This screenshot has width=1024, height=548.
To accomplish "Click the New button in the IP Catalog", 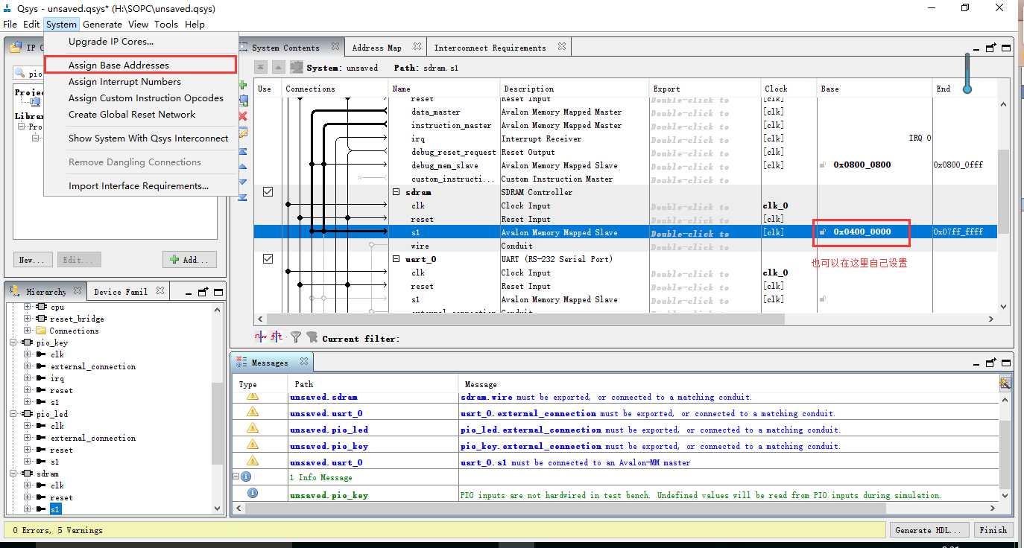I will pyautogui.click(x=33, y=259).
